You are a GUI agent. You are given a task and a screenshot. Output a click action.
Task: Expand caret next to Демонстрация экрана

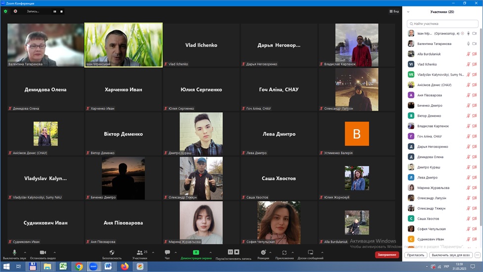[210, 252]
